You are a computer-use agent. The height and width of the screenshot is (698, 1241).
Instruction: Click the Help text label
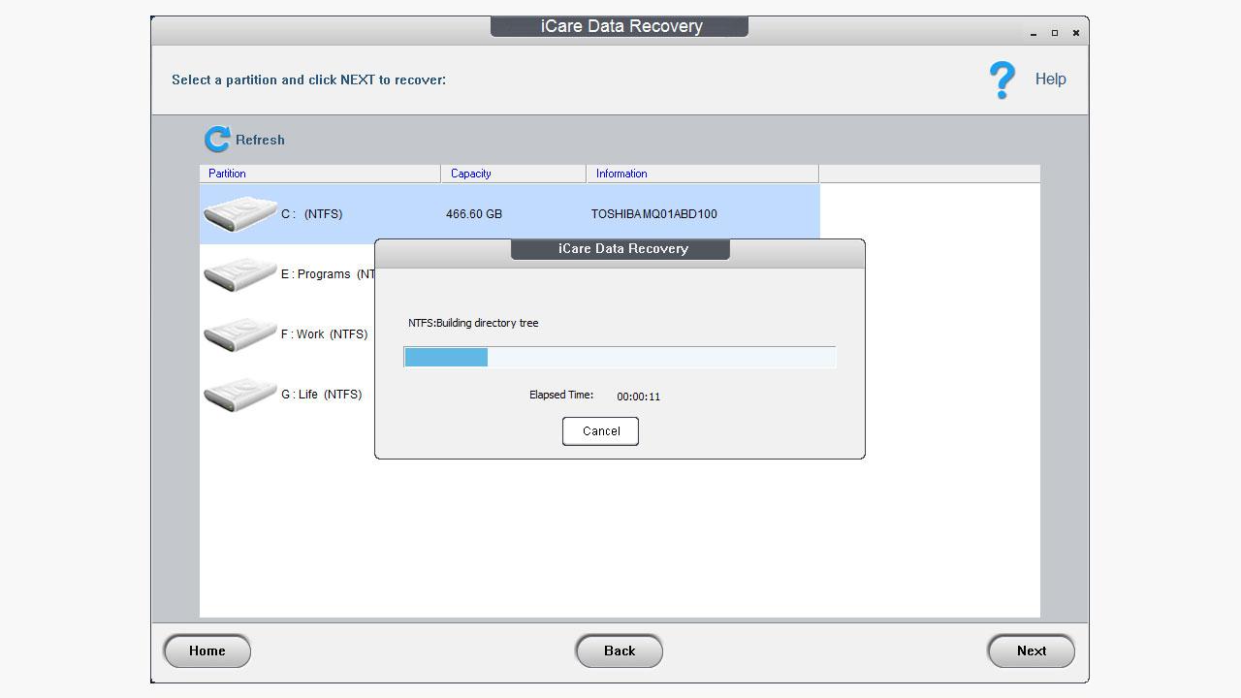(1050, 79)
